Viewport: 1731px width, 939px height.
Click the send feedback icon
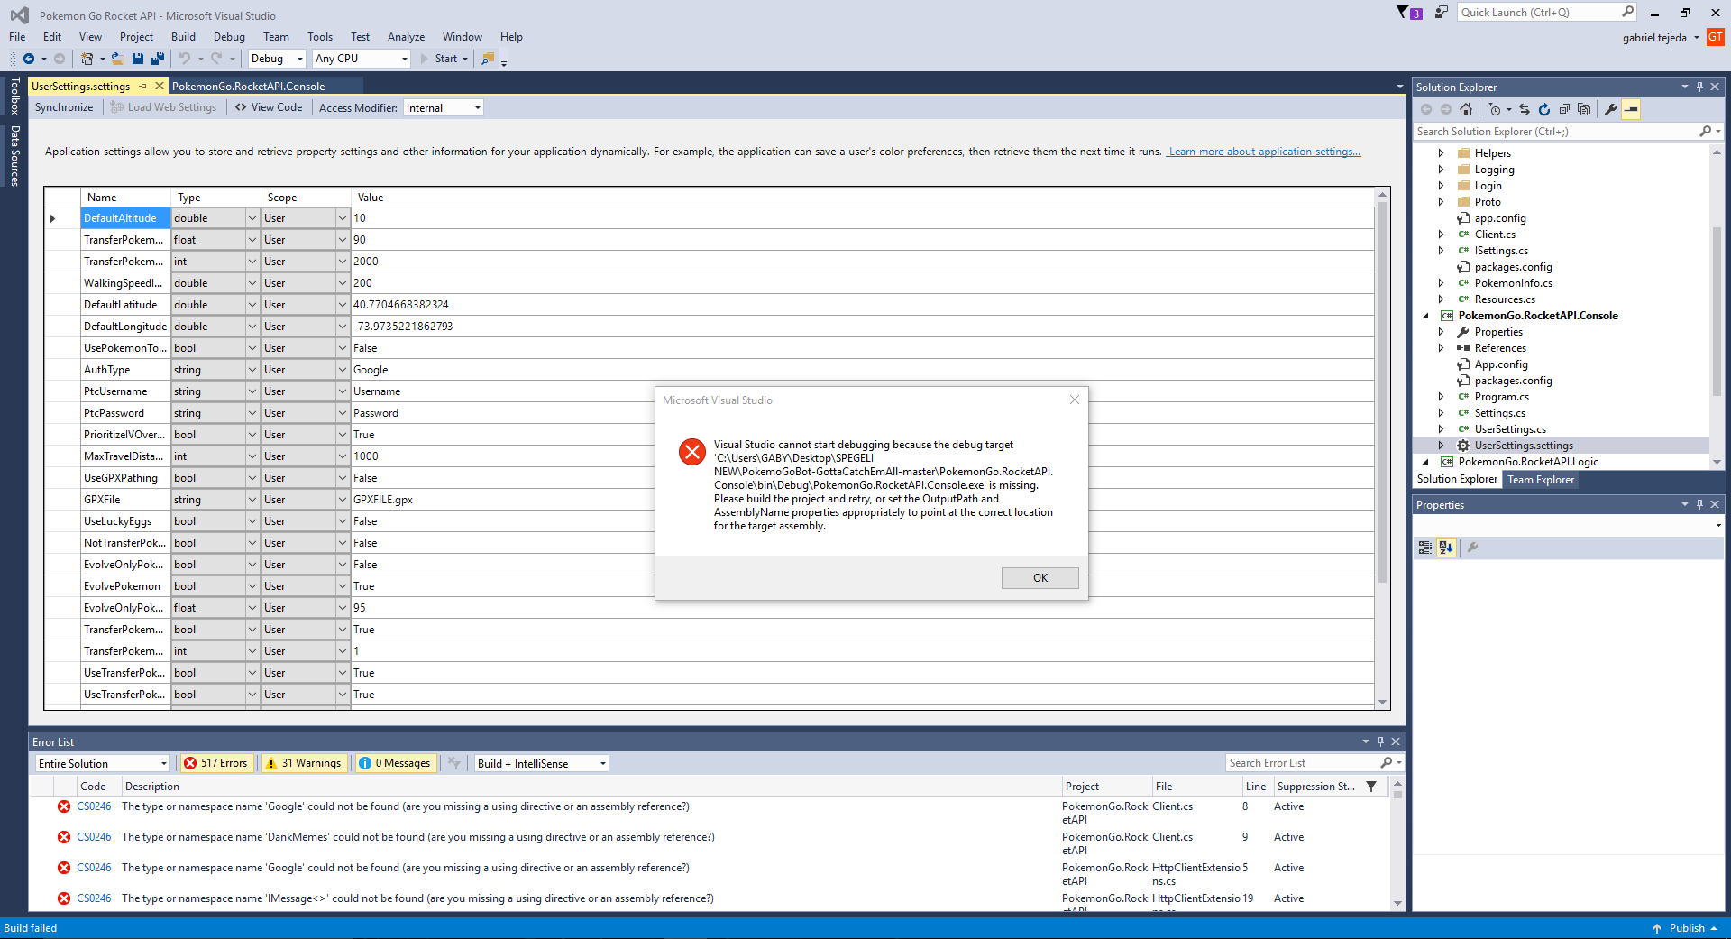coord(1442,13)
